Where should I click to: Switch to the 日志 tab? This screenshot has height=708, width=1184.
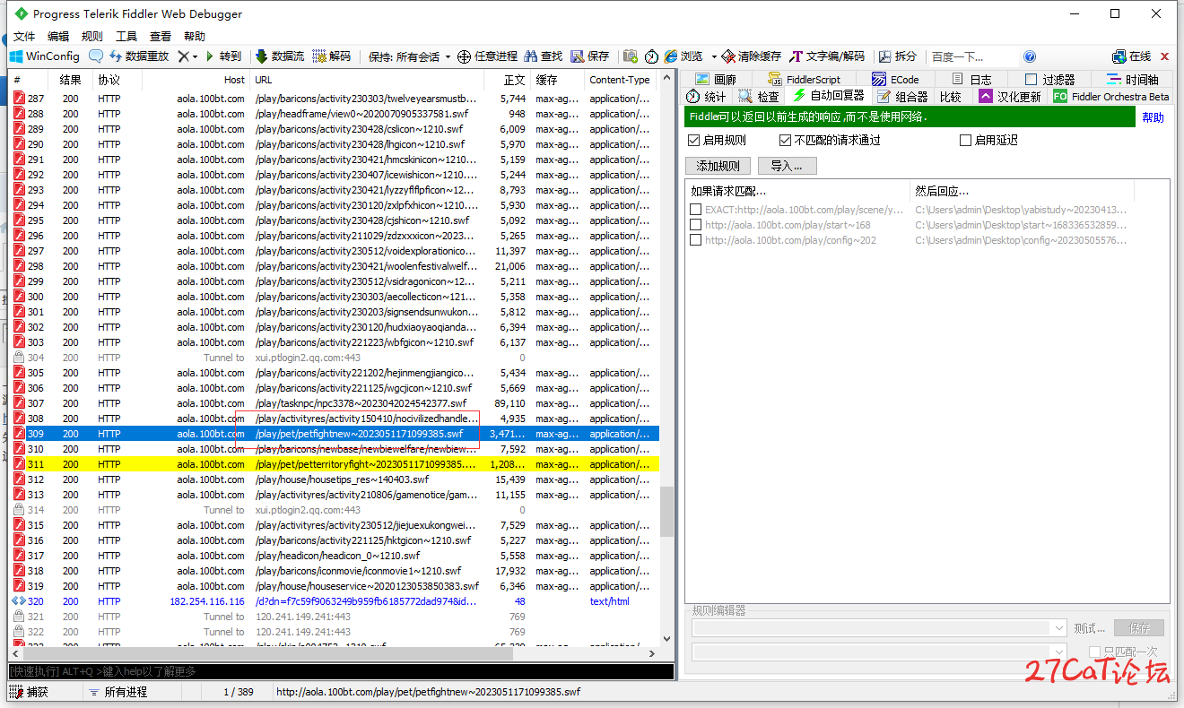[972, 79]
